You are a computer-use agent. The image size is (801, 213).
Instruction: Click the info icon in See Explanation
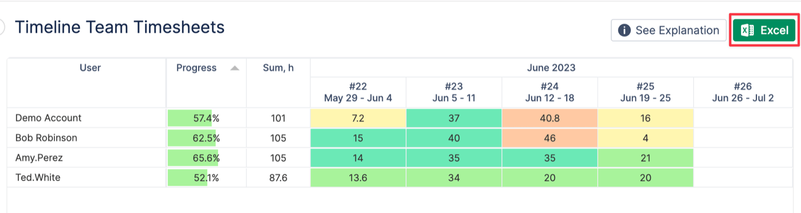(x=624, y=31)
